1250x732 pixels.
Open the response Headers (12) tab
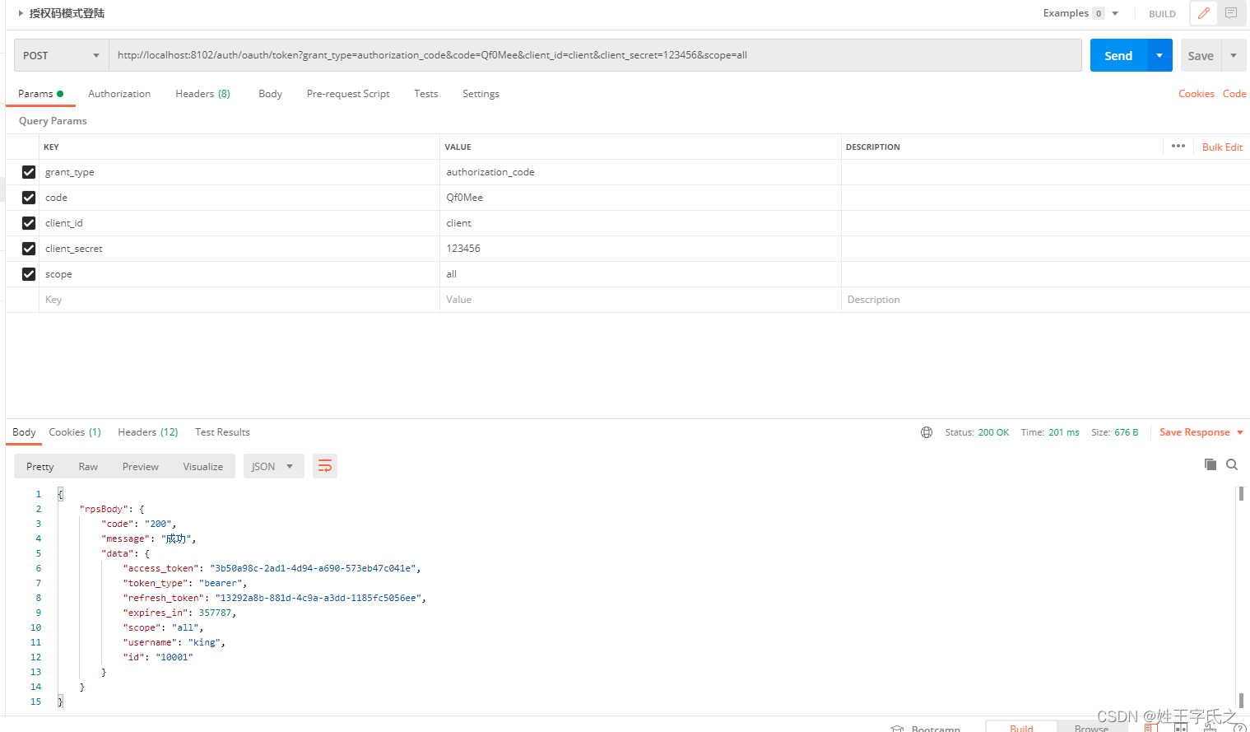click(x=148, y=432)
